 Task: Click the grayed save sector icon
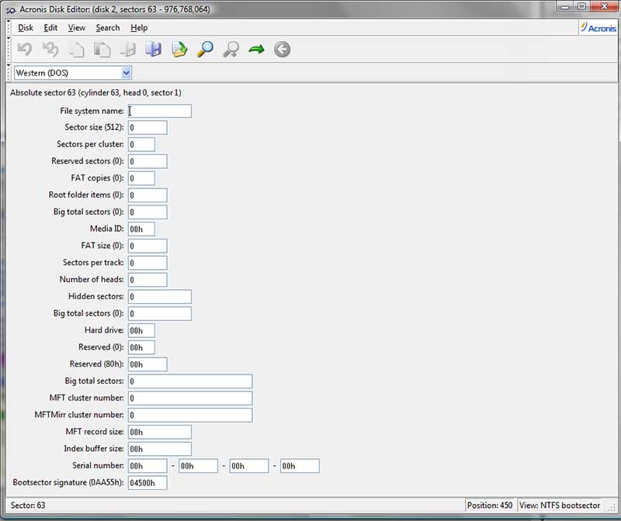128,50
